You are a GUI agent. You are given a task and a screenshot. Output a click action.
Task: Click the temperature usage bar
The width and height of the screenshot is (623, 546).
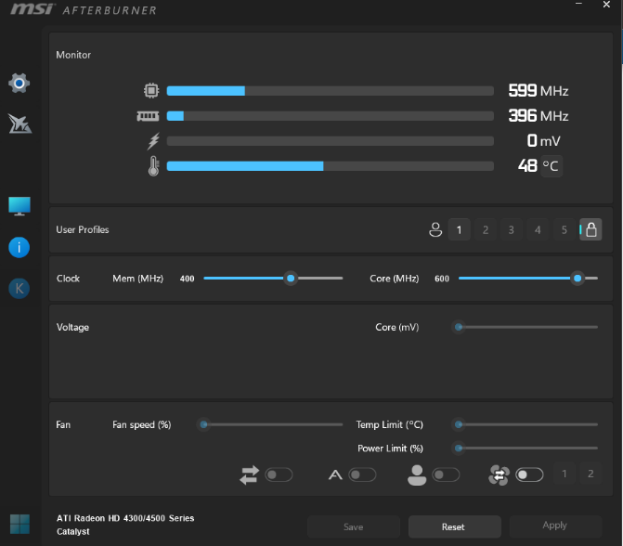331,166
